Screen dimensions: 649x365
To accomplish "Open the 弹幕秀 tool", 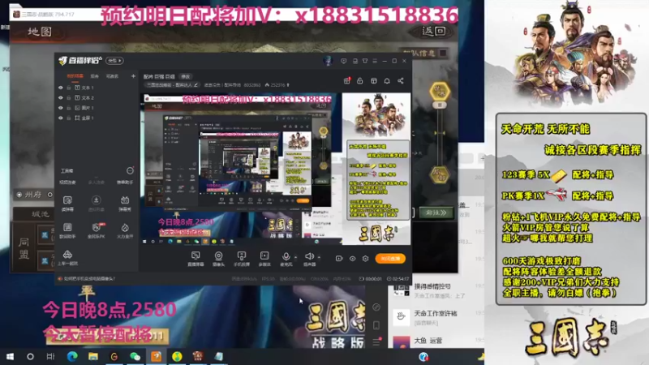I will coord(125,204).
